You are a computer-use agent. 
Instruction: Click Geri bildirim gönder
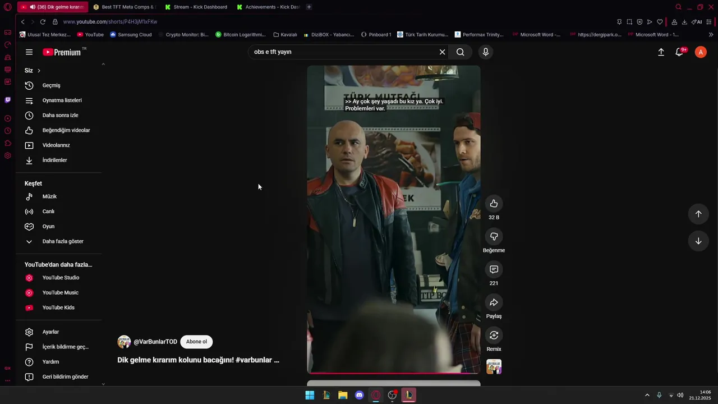point(59,377)
